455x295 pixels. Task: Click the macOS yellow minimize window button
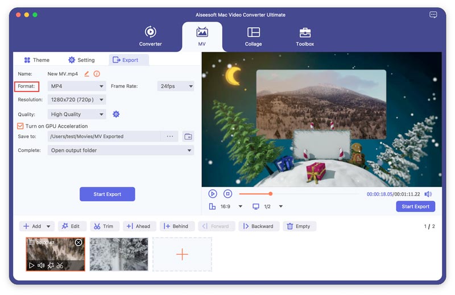27,15
